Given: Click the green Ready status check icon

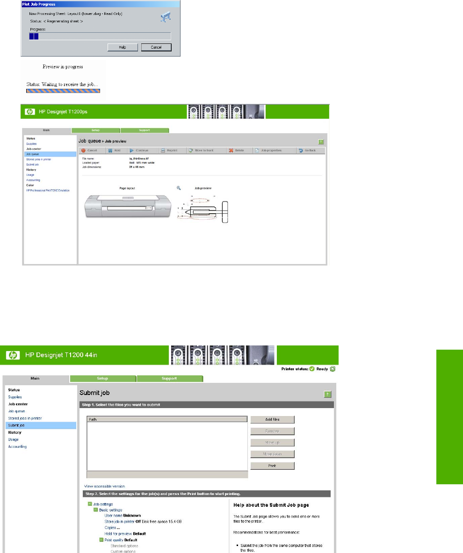Looking at the screenshot, I should 312,369.
